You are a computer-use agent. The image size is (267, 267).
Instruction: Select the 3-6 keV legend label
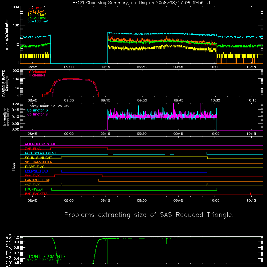click(35, 8)
